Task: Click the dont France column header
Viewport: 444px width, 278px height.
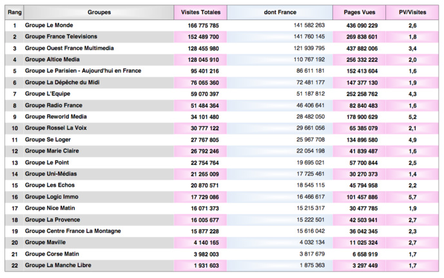Action: click(279, 12)
